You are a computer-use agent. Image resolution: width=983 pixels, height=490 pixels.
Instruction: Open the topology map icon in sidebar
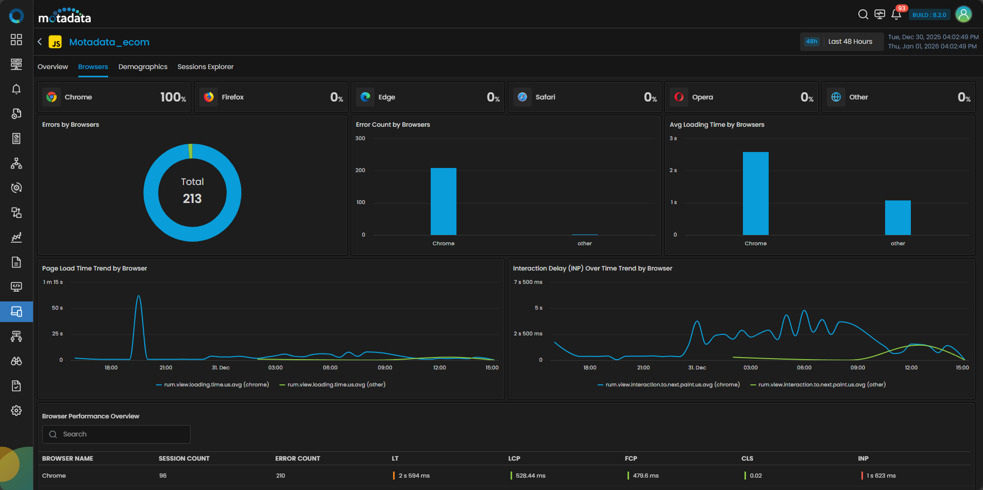pyautogui.click(x=16, y=163)
